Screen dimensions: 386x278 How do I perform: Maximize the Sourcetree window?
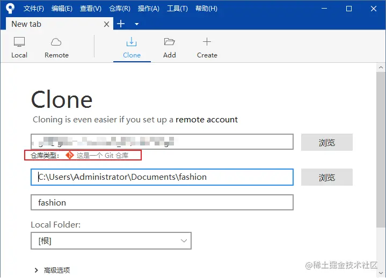pos(349,9)
